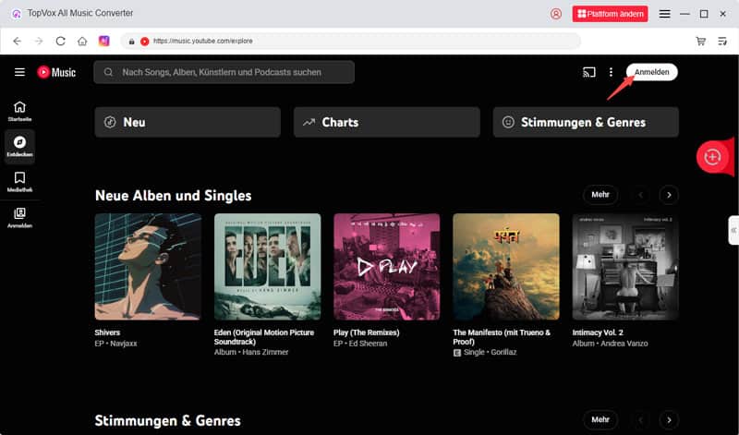Click the red add-to-list floating button
This screenshot has height=435, width=739.
[712, 157]
